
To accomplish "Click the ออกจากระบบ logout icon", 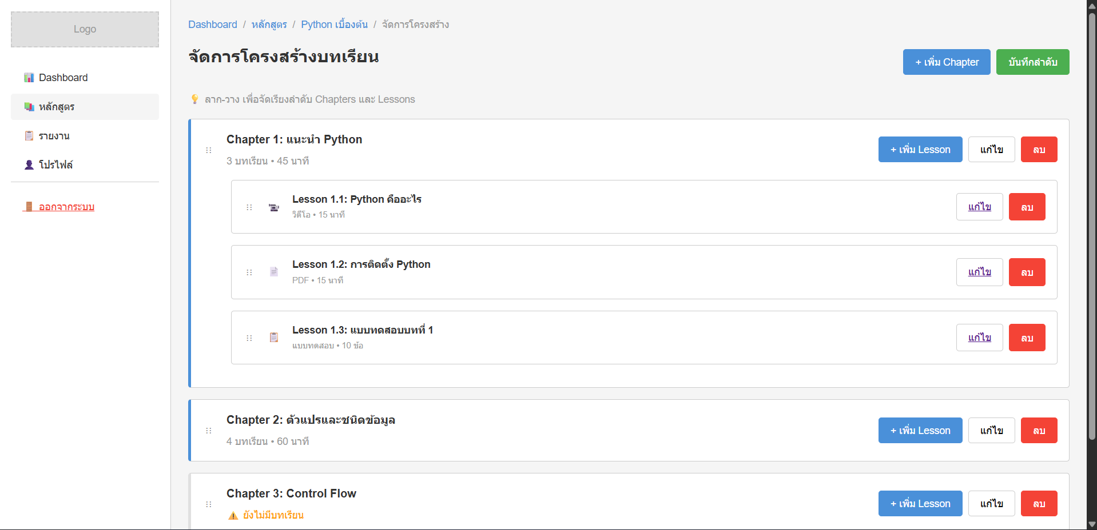I will pyautogui.click(x=30, y=206).
